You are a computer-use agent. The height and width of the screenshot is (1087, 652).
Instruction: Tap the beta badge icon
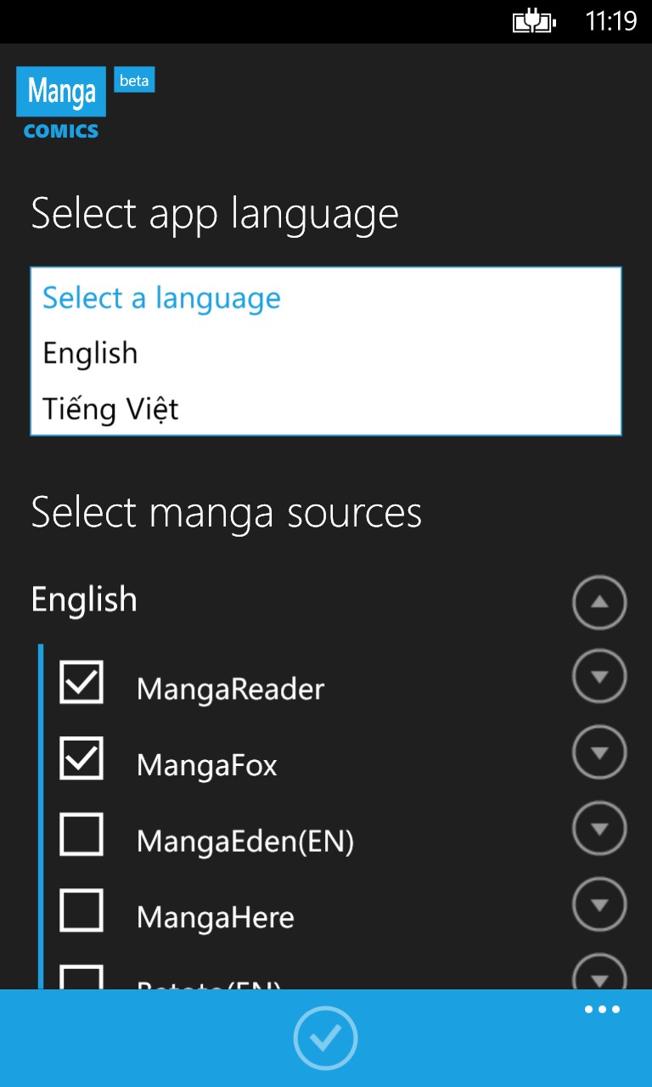134,81
